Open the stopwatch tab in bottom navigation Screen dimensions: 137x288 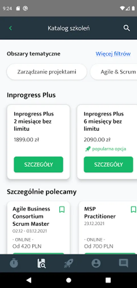tap(14, 263)
